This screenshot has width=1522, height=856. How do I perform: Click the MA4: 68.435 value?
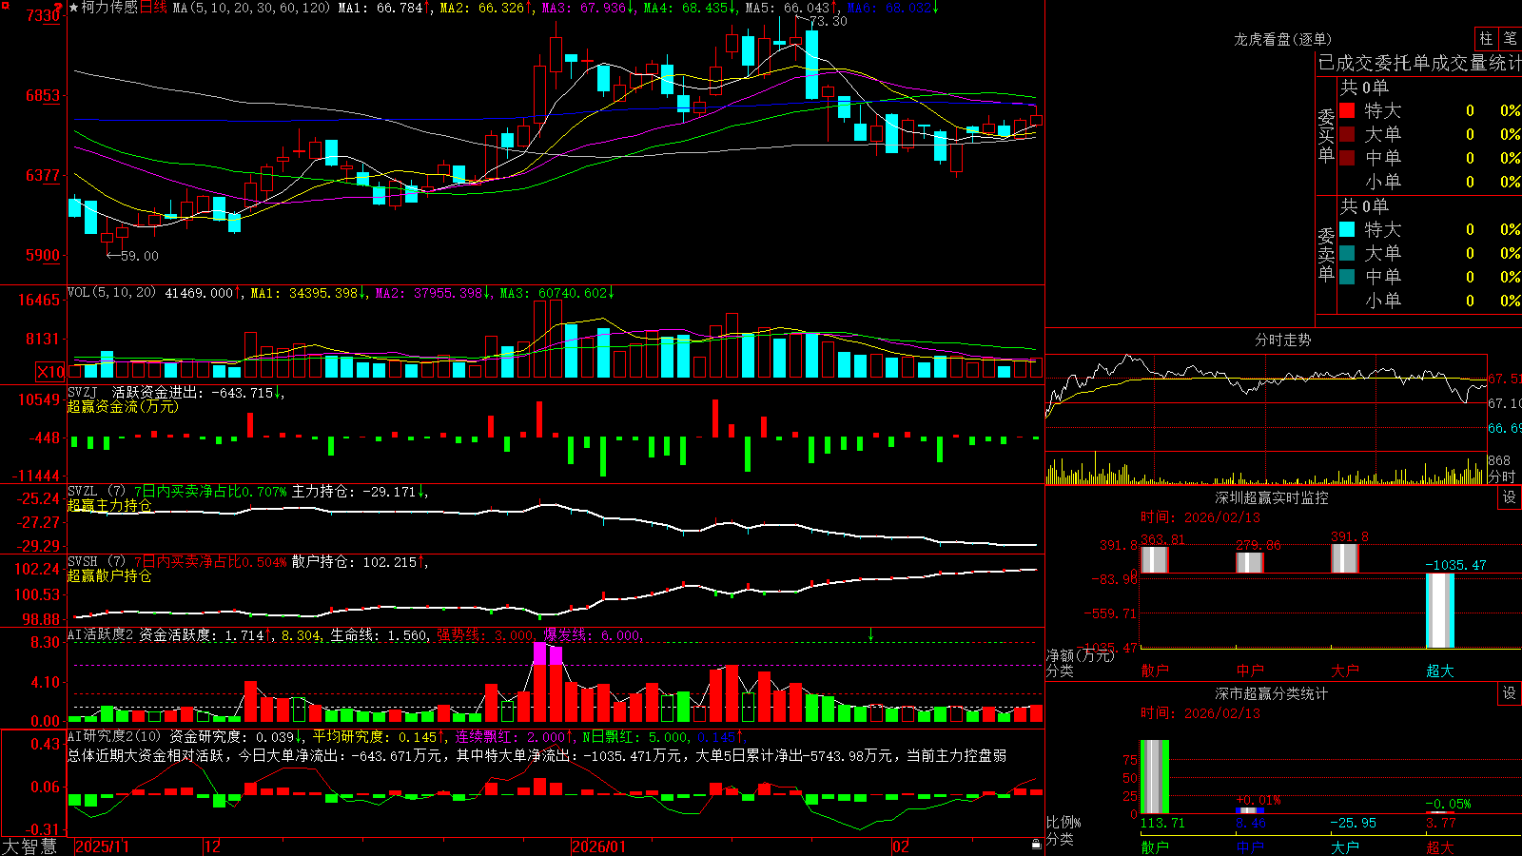click(686, 8)
